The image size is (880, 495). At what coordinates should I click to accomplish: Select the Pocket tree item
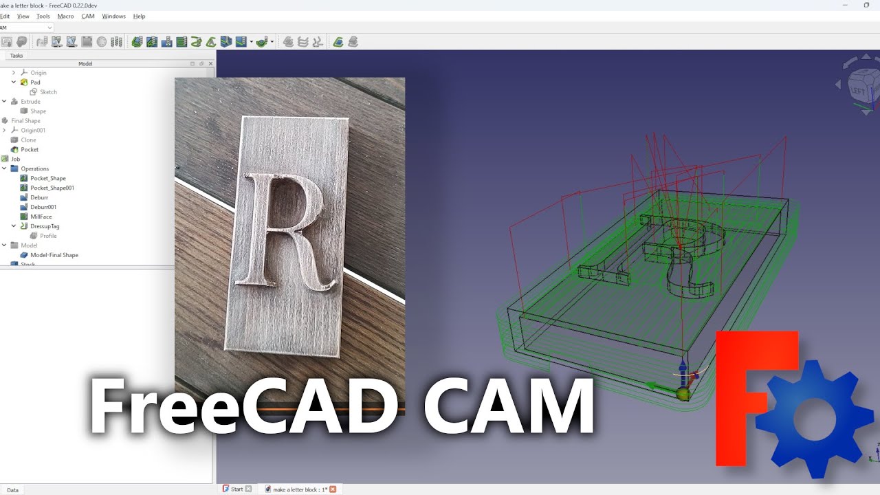(30, 149)
